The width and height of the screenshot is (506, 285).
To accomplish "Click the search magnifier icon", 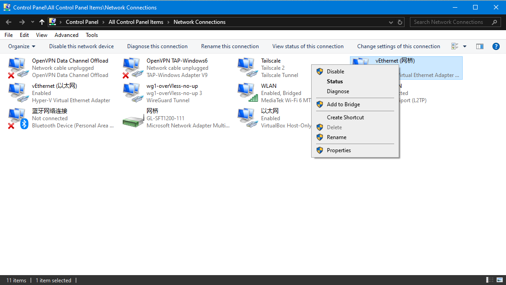I will 494,22.
